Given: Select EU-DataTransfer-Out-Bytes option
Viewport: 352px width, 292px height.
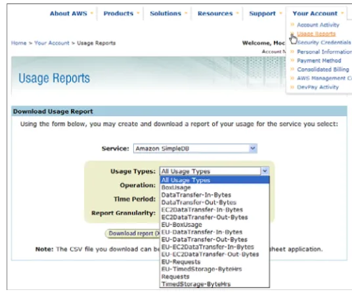Looking at the screenshot, I should click(215, 240).
